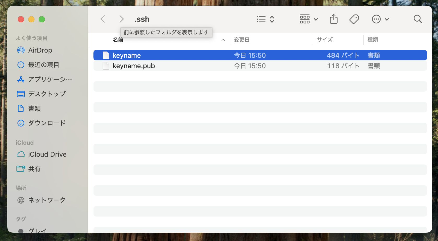Reverse sort order with the name column arrow
Screen dimensions: 438x241
click(223, 40)
